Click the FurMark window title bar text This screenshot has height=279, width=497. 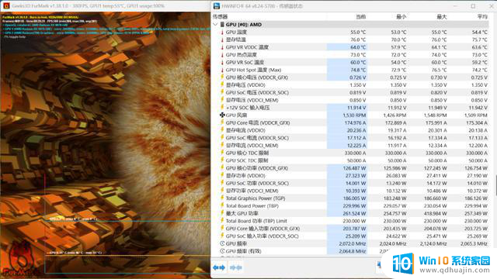click(89, 5)
